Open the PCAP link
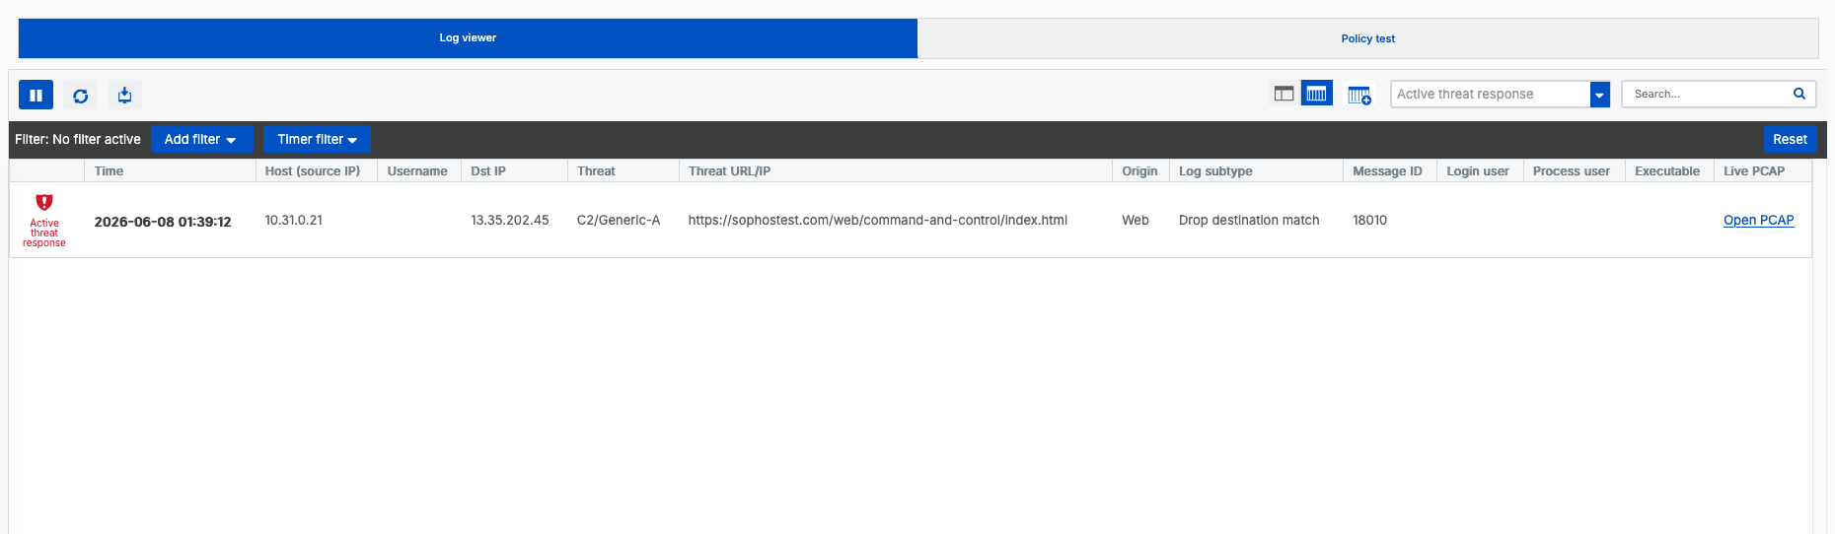Viewport: 1835px width, 534px height. click(x=1758, y=220)
